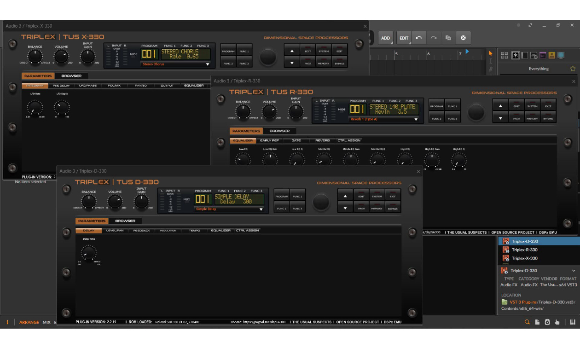Toggle the on-screen piano keyboard icon
This screenshot has width=580, height=348.
click(573, 322)
